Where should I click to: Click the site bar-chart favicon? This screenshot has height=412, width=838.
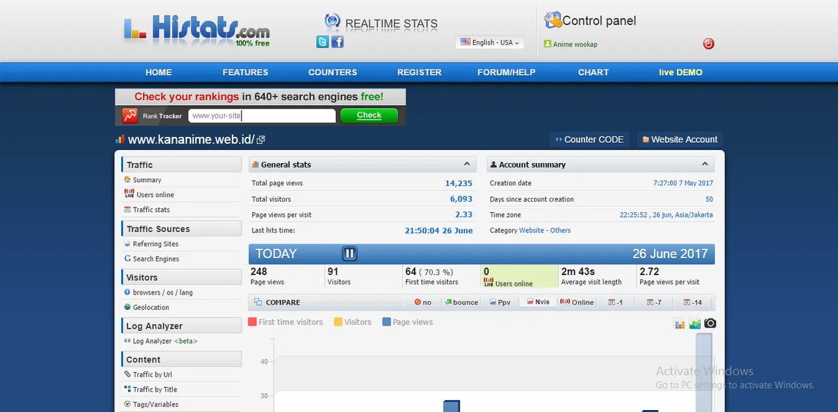click(120, 140)
